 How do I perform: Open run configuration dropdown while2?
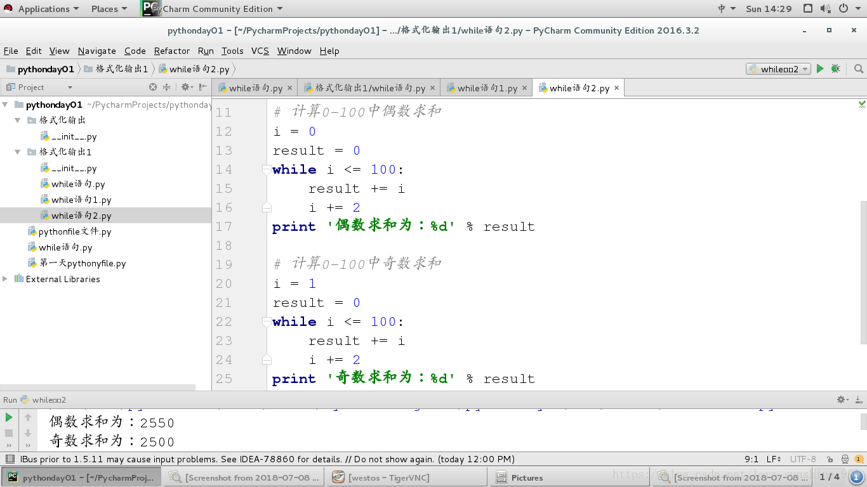(x=778, y=68)
